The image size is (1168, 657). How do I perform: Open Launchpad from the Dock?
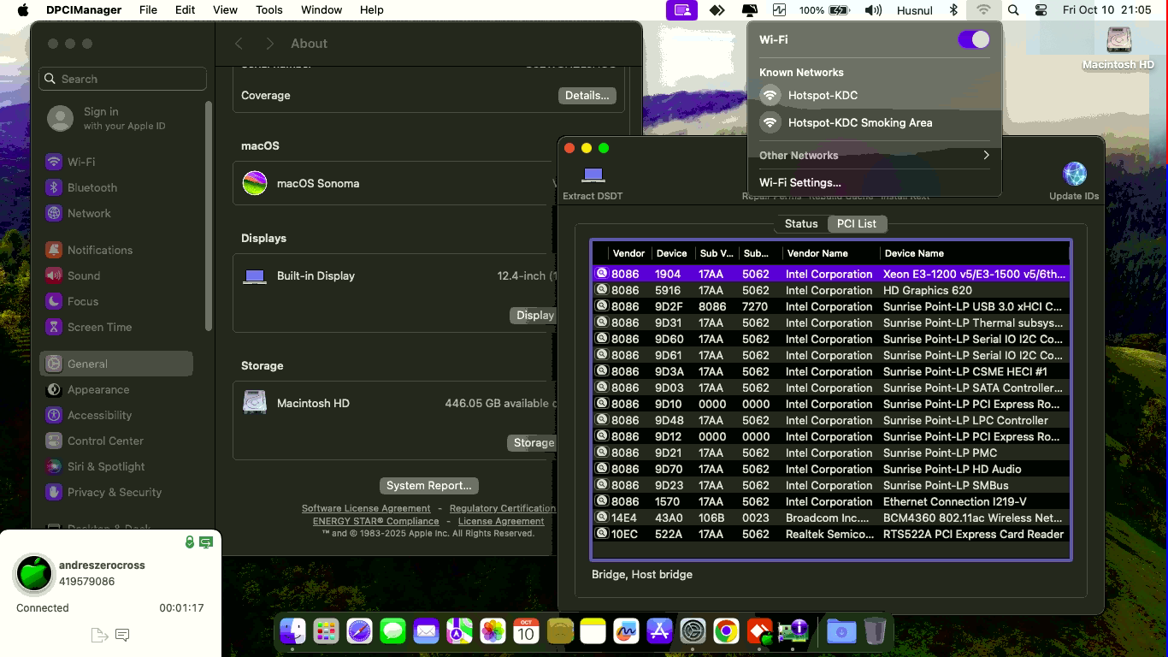pos(326,631)
